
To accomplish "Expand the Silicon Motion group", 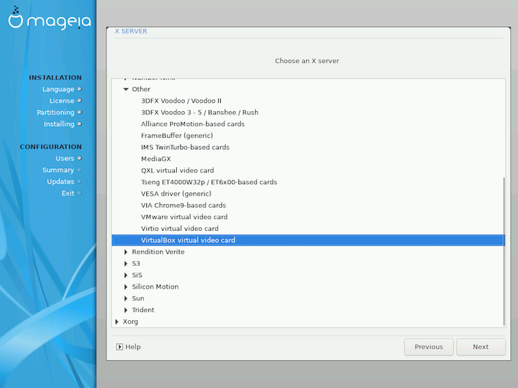I will coord(126,286).
